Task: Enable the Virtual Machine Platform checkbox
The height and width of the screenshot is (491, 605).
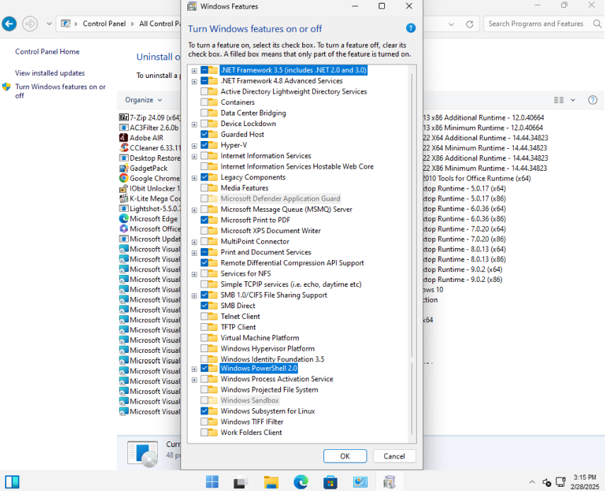Action: pos(204,338)
